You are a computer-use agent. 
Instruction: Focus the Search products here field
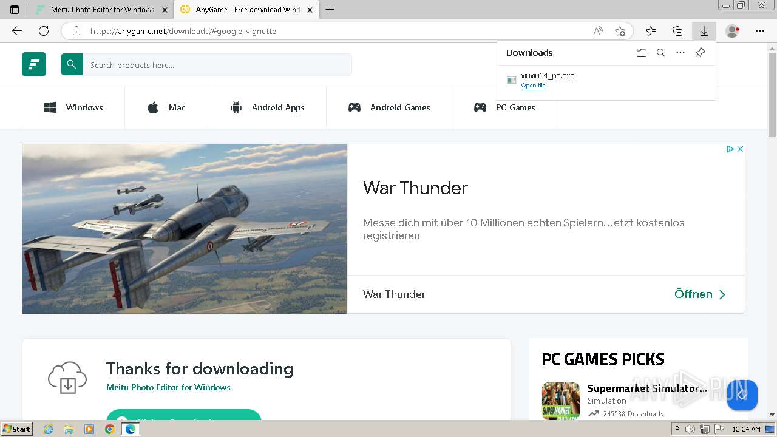217,64
